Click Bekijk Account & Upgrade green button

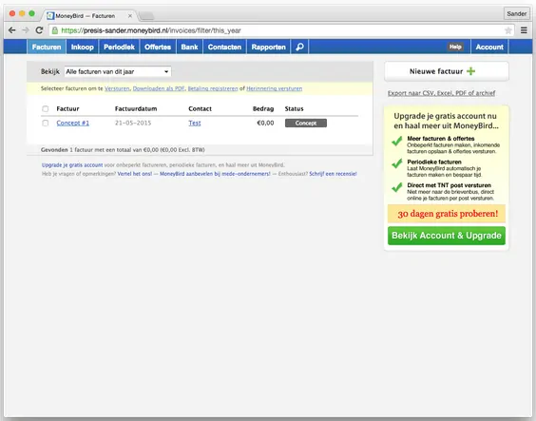(447, 236)
